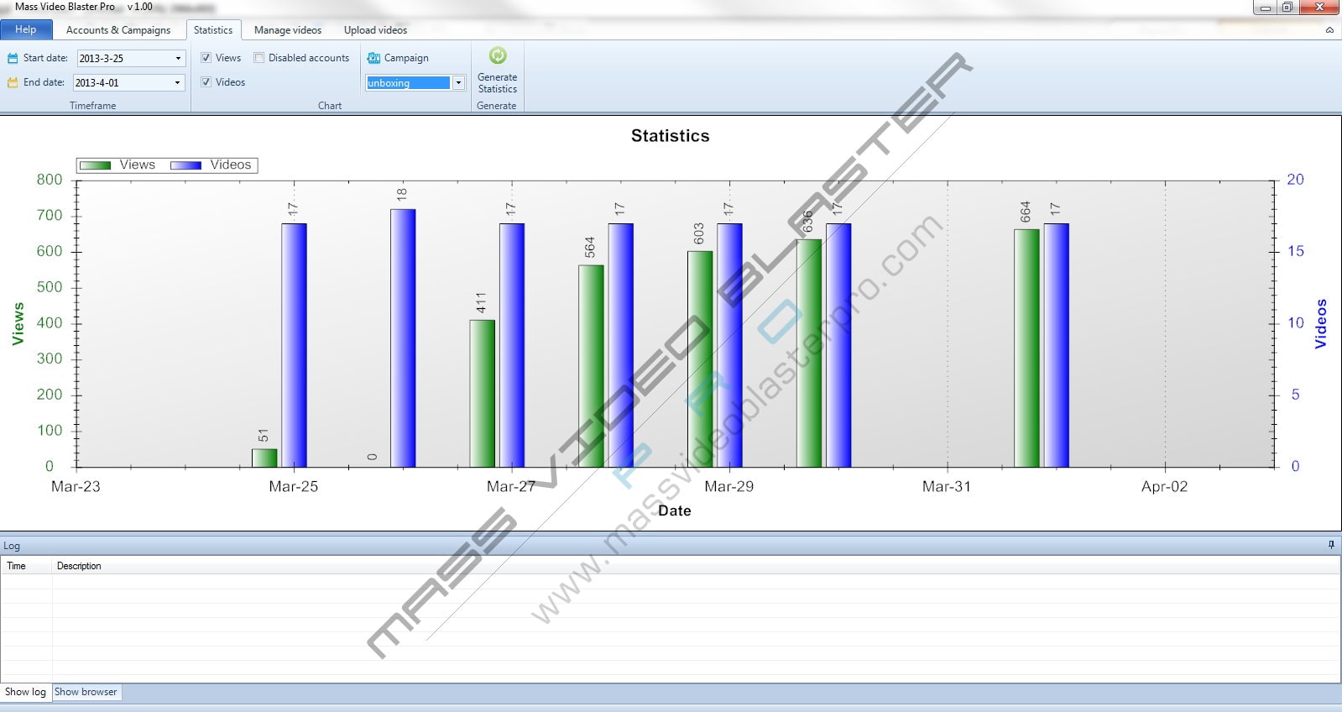Screen dimensions: 1342x712
Task: Collapse the ribbon with the up-arrow icon
Action: point(1329,30)
